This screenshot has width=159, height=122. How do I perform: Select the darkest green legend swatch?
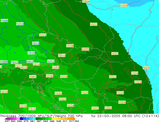click(x=37, y=119)
